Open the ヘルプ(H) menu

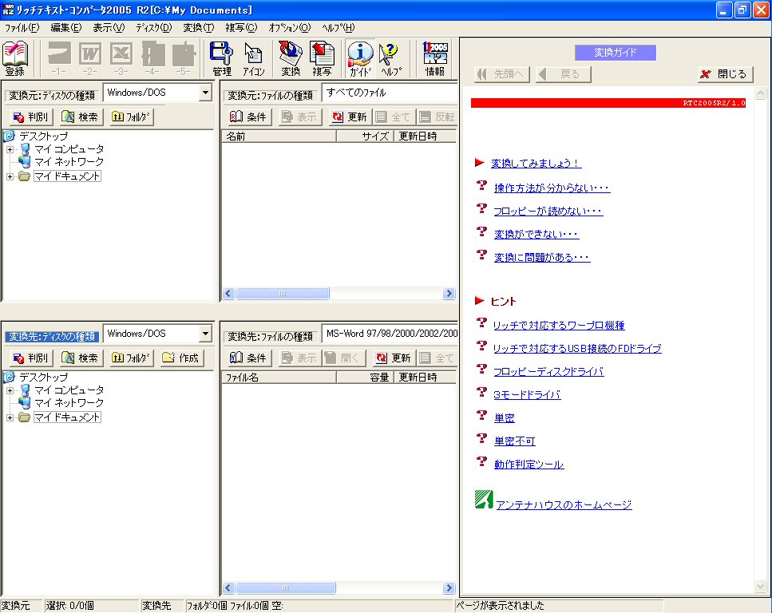338,28
